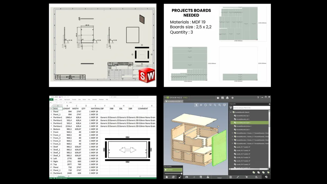Open Excel File tab
Image resolution: width=327 pixels, height=184 pixels.
click(51, 100)
